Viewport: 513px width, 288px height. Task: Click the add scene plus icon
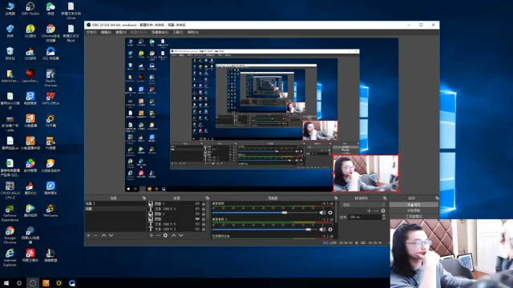click(x=88, y=235)
